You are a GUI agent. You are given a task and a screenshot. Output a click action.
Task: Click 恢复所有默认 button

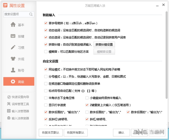tap(76, 132)
